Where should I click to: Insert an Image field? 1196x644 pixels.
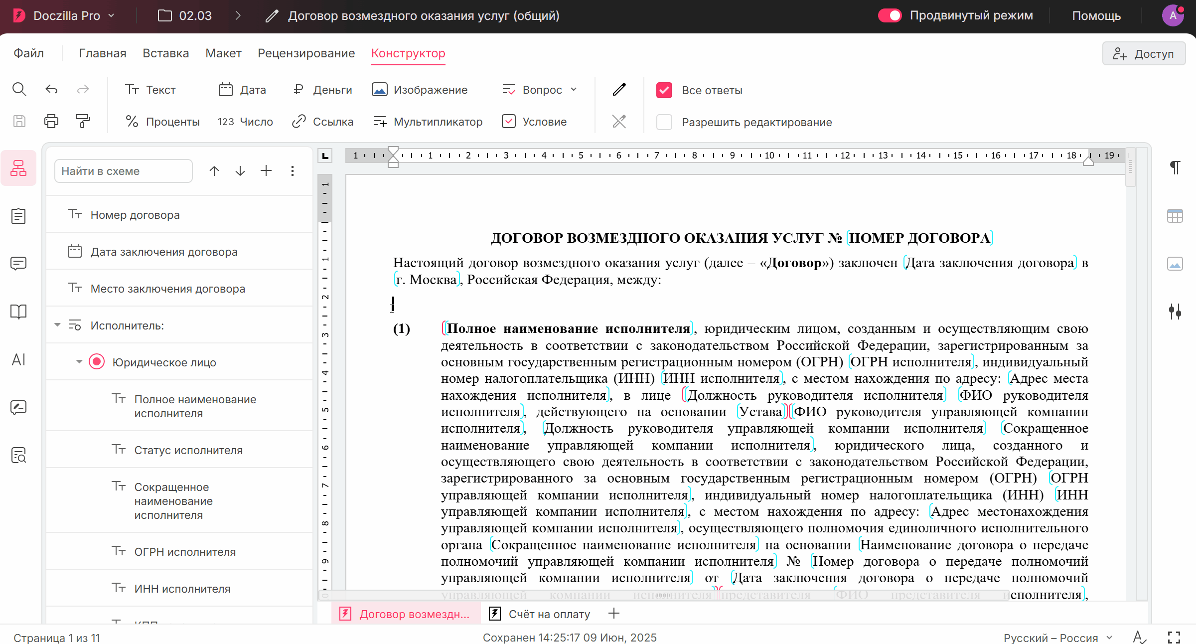pos(420,90)
